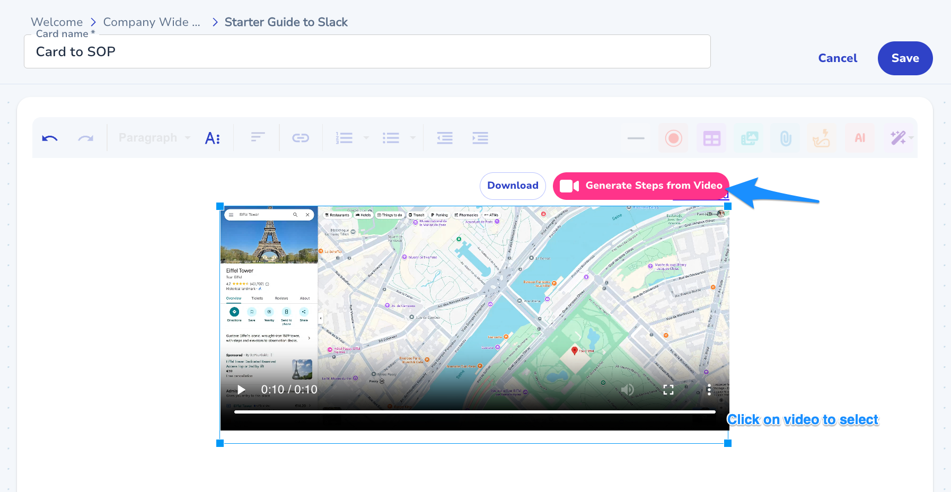Open the font formatting A icon

(x=213, y=138)
